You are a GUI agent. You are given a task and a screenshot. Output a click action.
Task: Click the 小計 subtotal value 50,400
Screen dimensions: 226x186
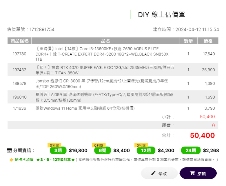(x=207, y=117)
